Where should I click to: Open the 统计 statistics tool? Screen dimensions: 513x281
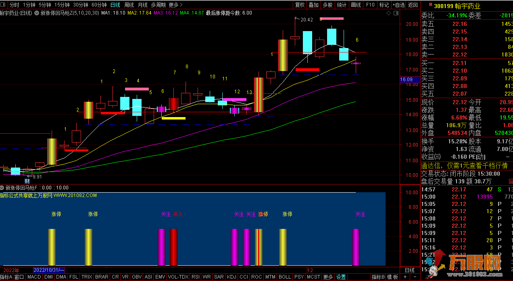point(342,5)
